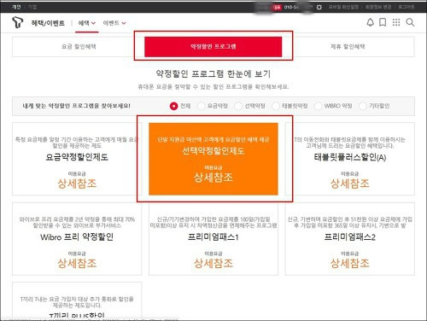Select the 요금약정 filter radio button
427x321 pixels.
click(201, 106)
